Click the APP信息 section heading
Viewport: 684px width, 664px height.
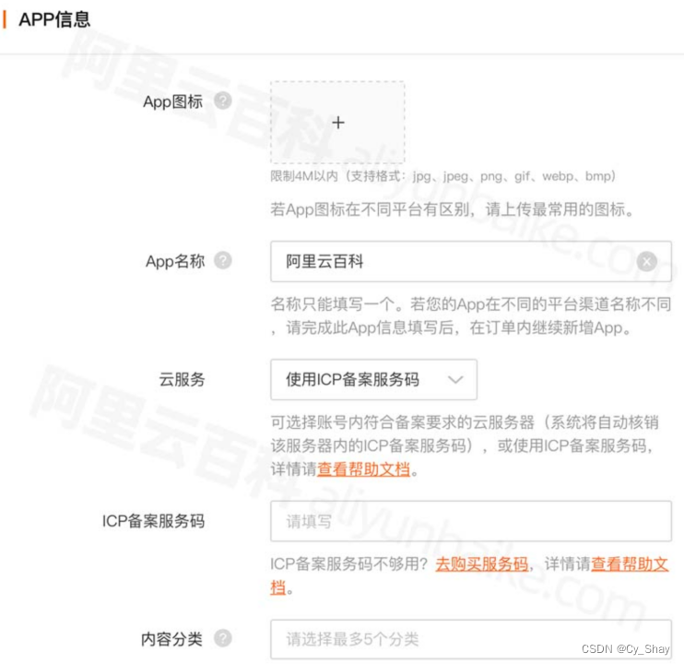coord(54,19)
